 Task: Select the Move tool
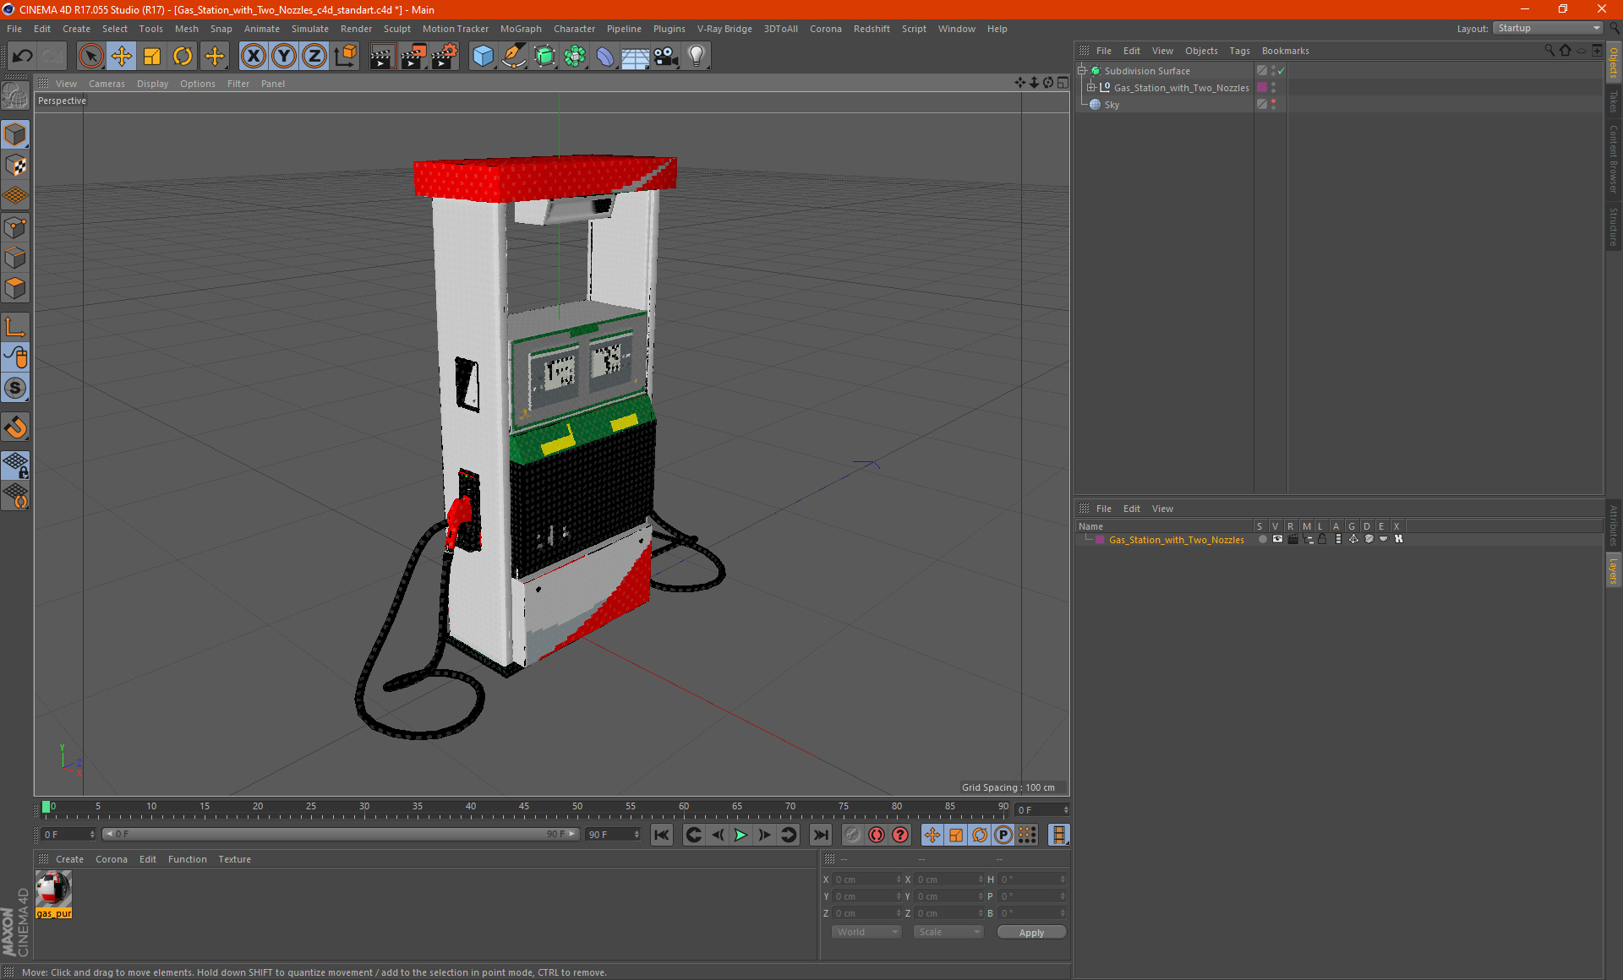pos(122,57)
